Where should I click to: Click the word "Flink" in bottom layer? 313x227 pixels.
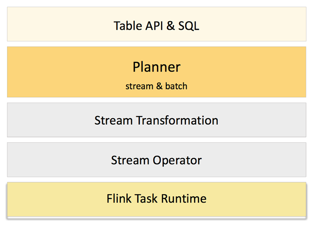[119, 198]
